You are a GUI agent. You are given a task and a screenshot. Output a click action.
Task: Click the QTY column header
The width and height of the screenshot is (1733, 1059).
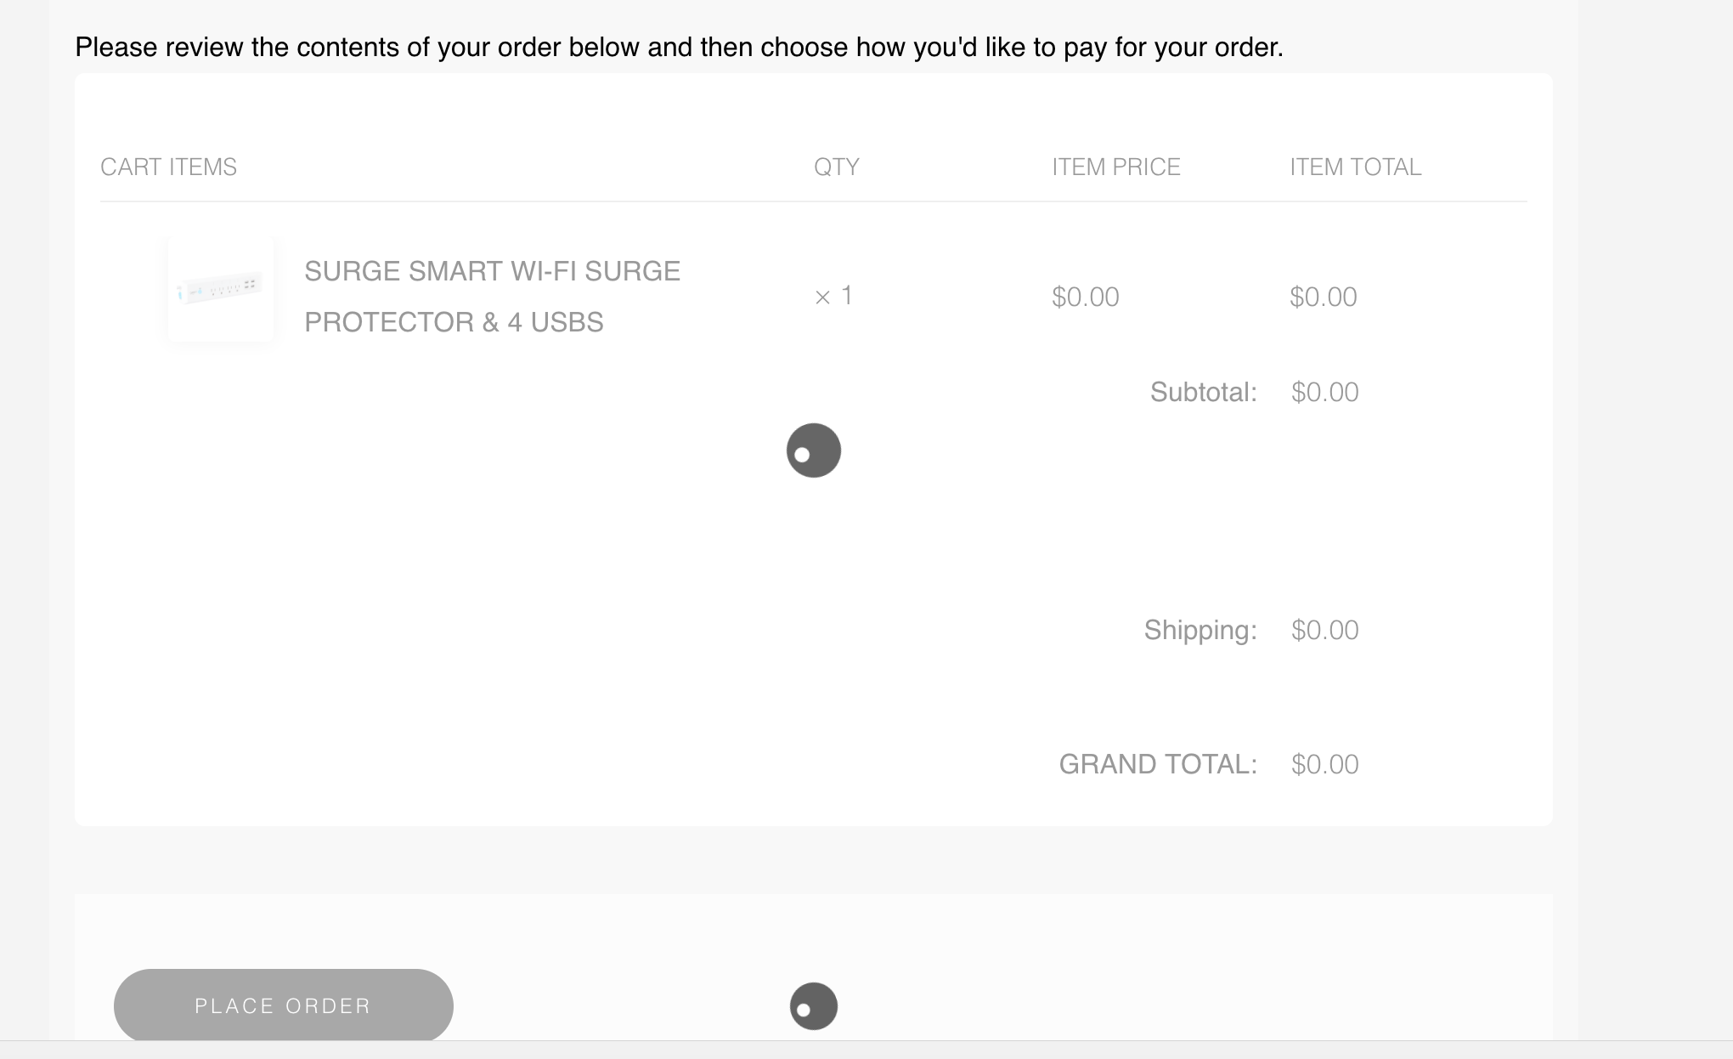point(836,167)
